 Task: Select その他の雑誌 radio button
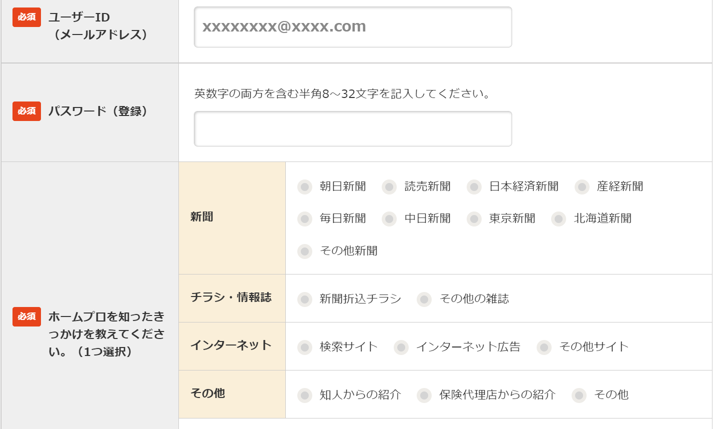pos(424,299)
